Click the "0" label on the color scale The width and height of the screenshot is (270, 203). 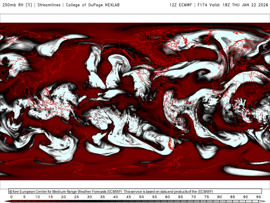pos(11,197)
